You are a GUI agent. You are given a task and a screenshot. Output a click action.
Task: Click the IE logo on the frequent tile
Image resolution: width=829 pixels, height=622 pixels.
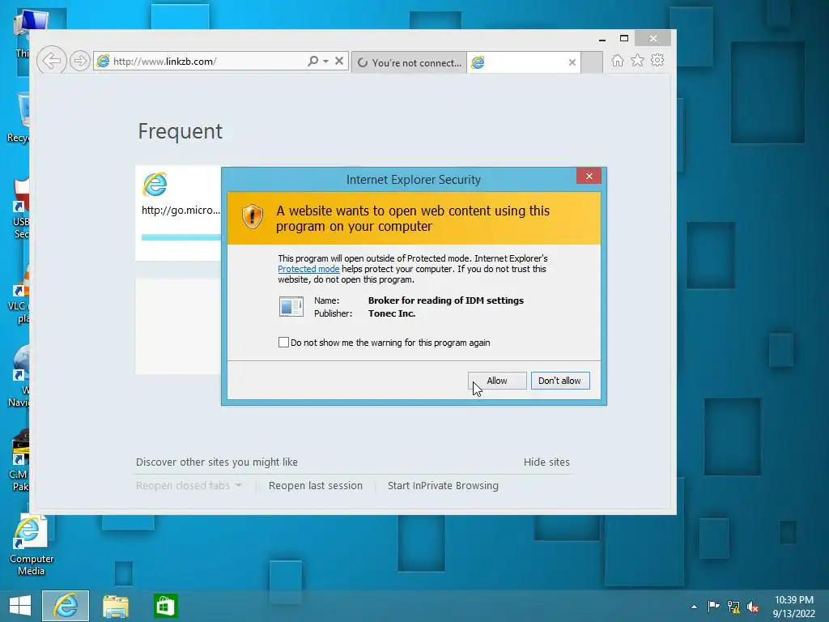tap(155, 185)
